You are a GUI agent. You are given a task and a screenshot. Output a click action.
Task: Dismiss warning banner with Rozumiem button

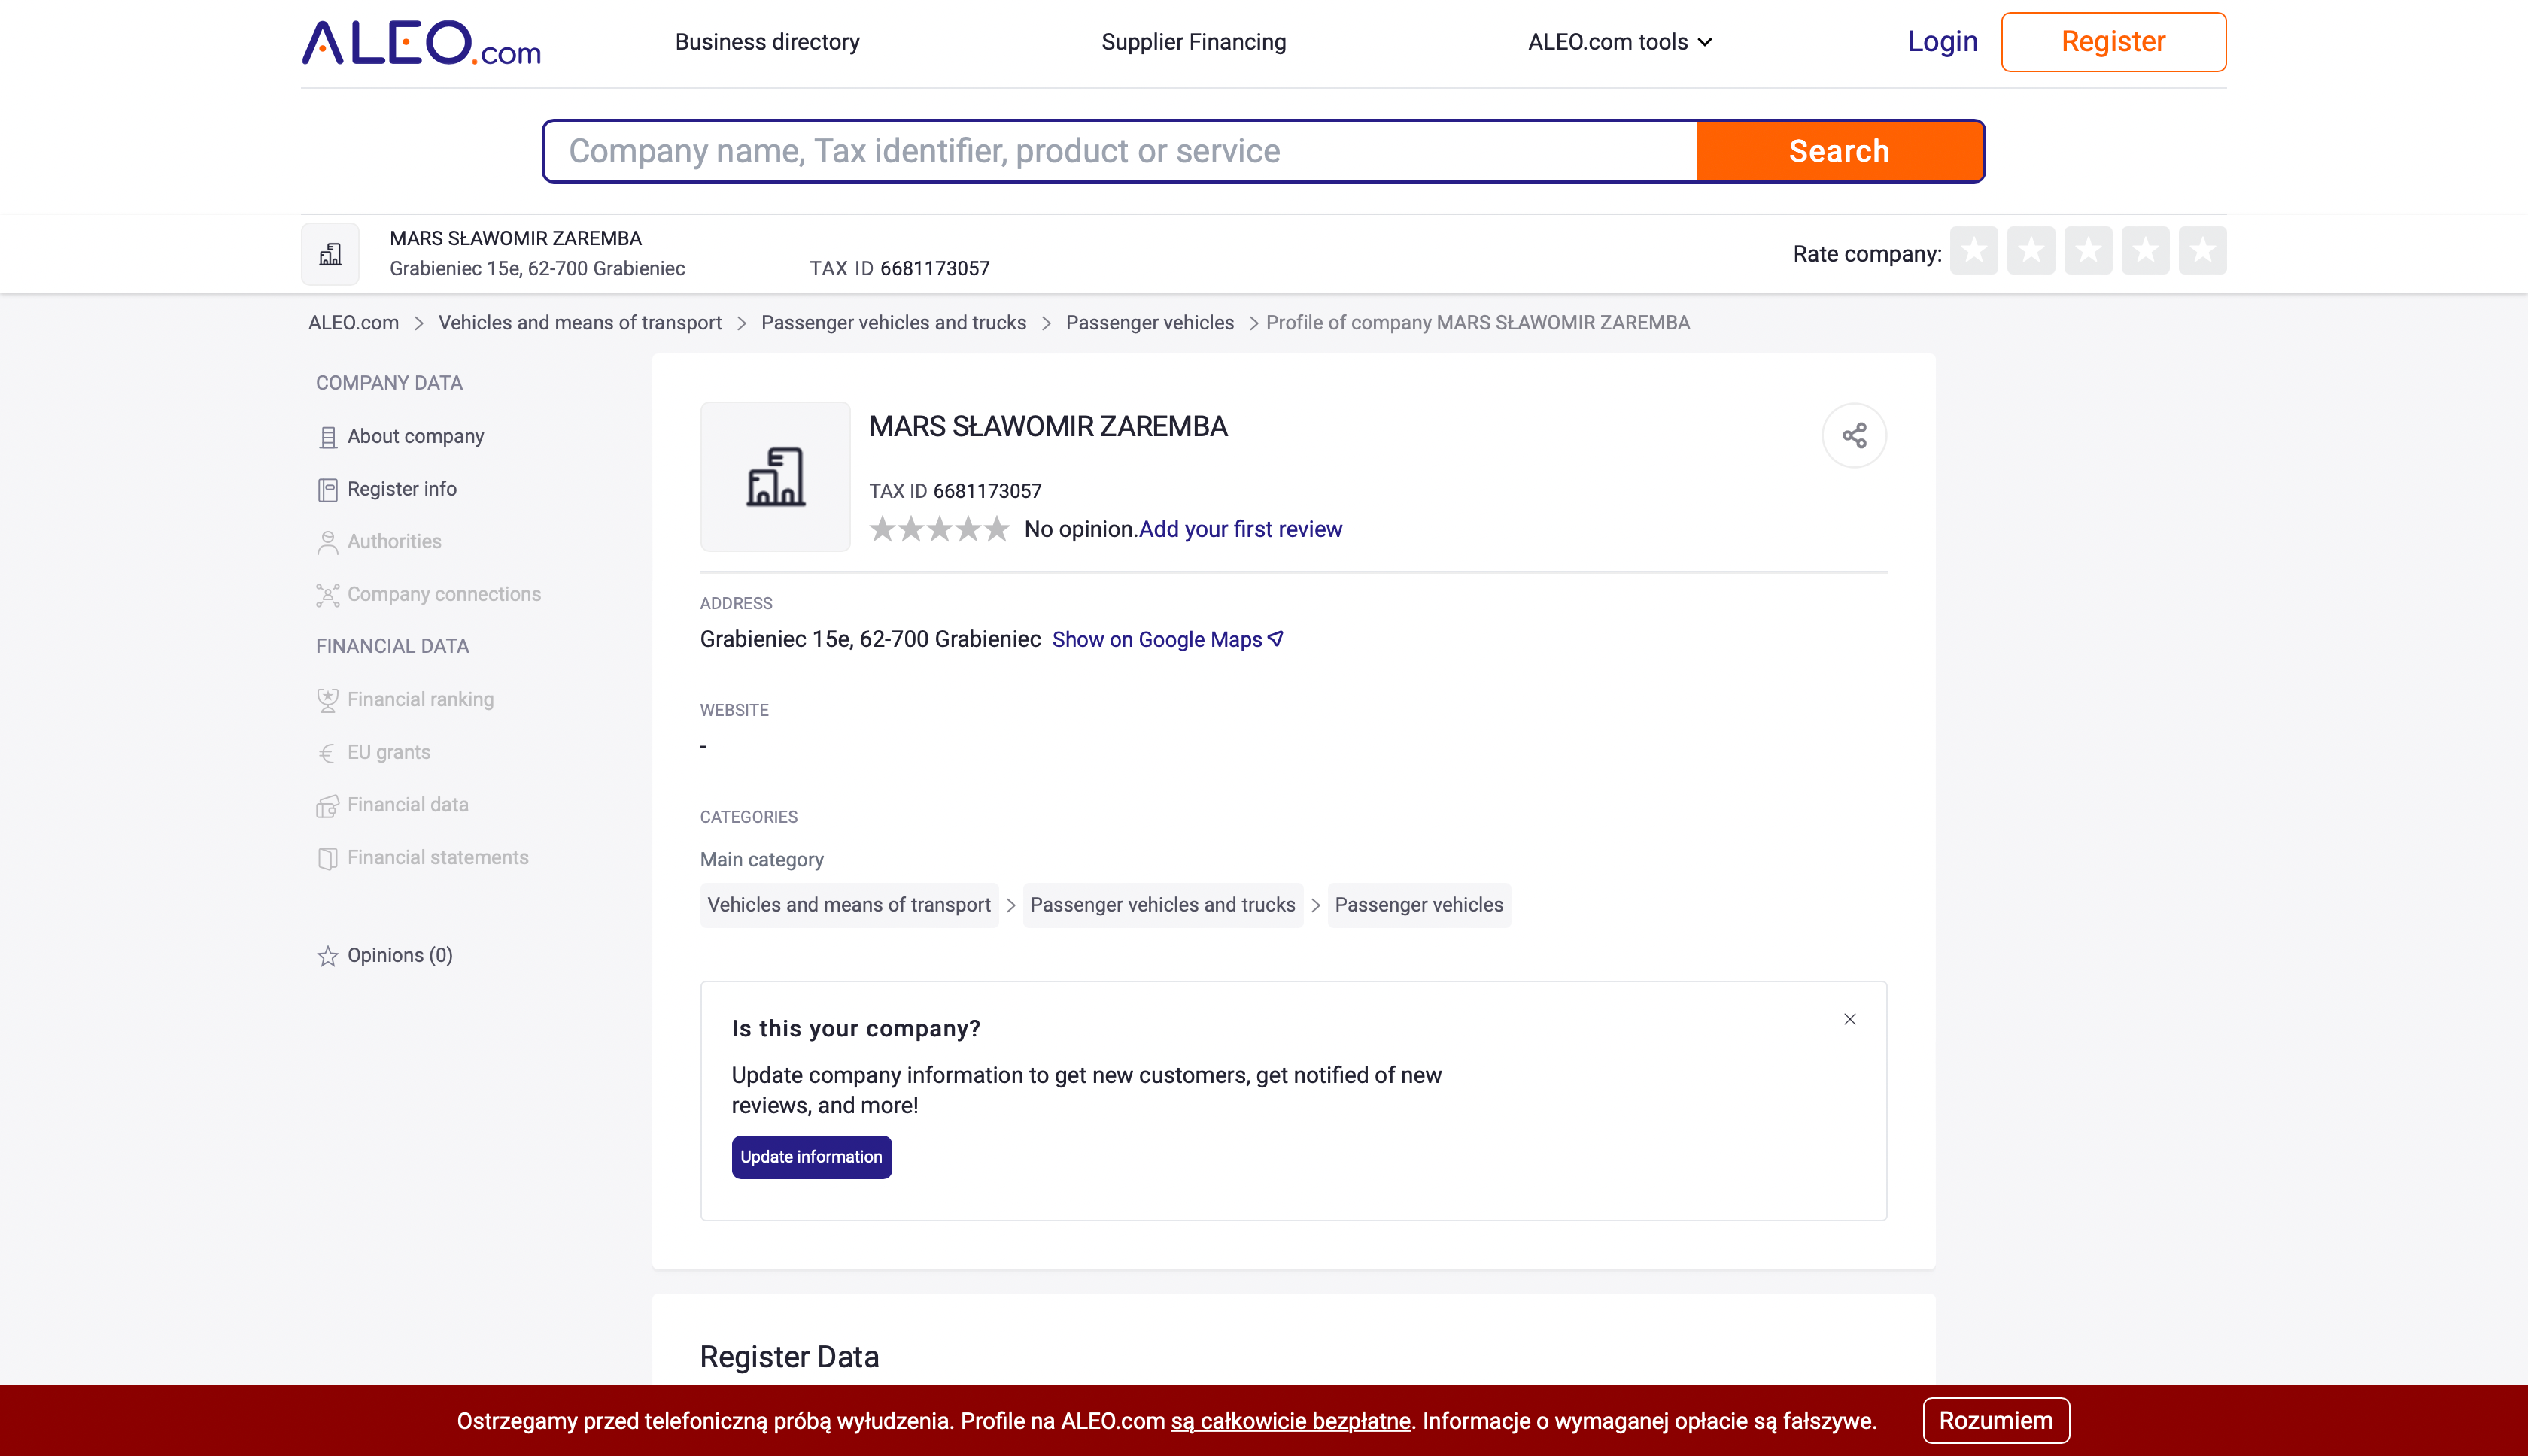(1996, 1421)
